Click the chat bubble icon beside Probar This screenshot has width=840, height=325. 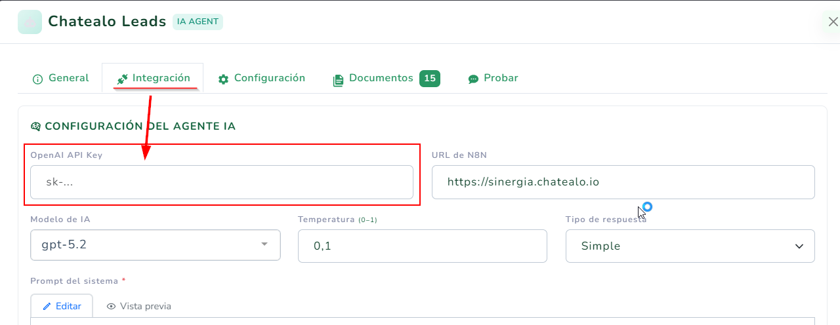pyautogui.click(x=473, y=79)
